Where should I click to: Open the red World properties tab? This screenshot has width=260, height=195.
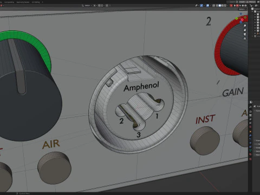pos(250,127)
